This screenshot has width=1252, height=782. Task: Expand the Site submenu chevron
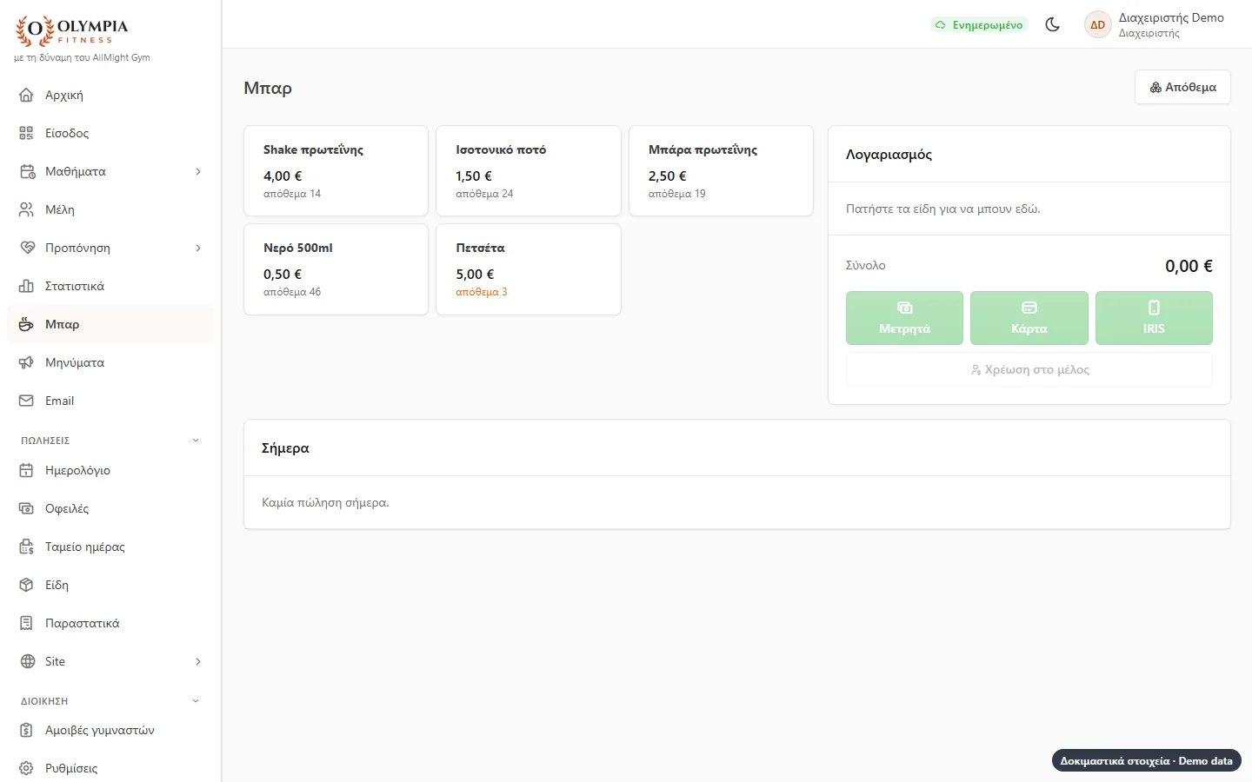pos(198,661)
